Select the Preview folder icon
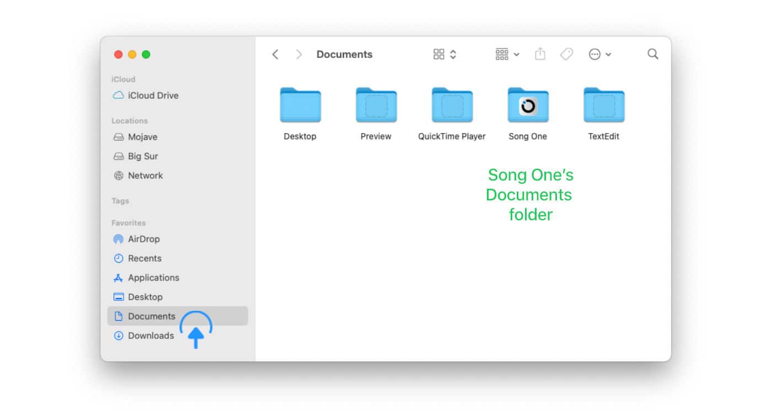 click(x=376, y=105)
